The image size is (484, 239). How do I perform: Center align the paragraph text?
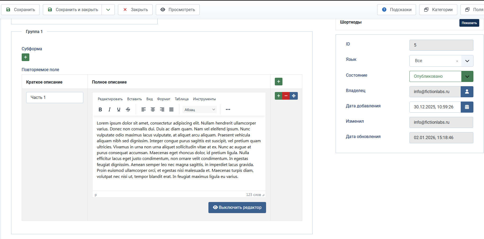[153, 109]
